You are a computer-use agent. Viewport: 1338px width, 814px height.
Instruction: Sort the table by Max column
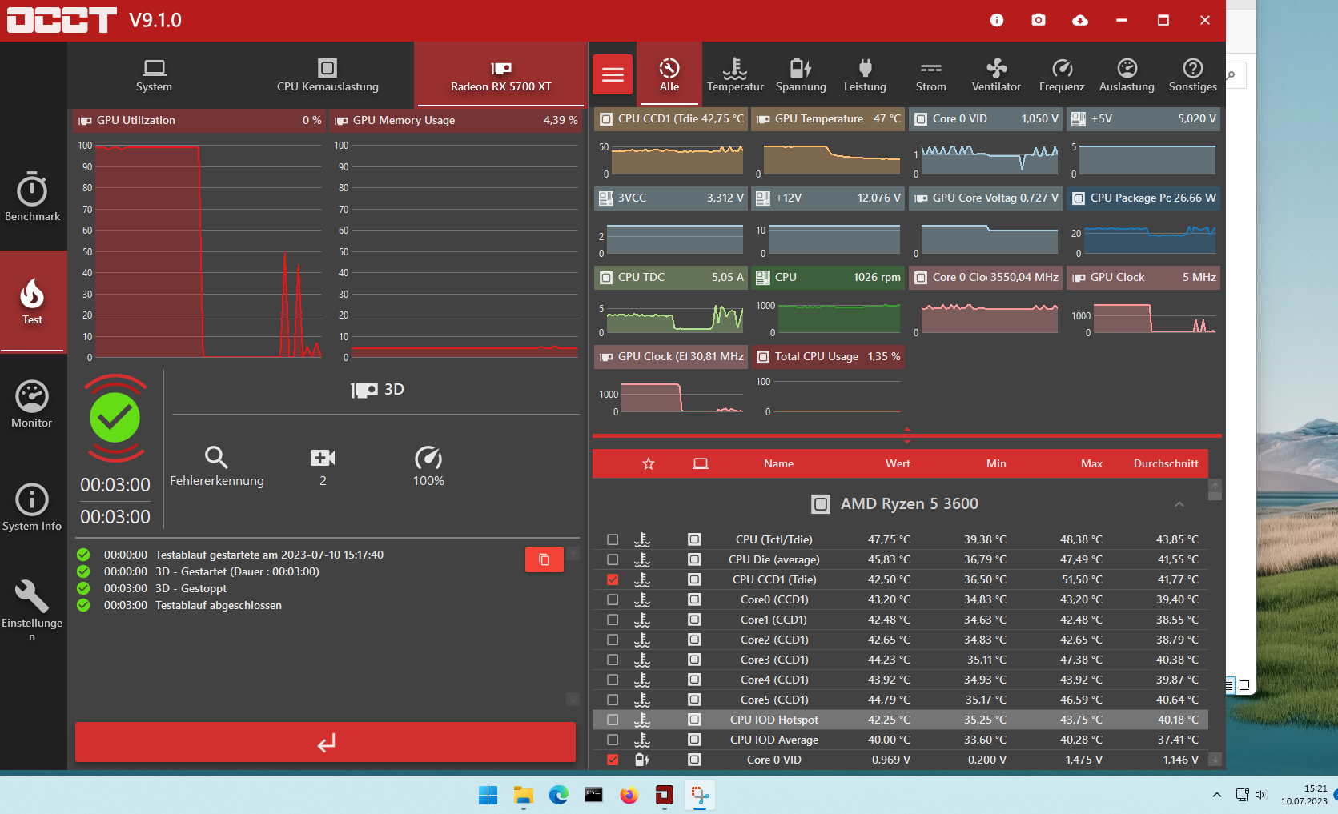(x=1091, y=463)
